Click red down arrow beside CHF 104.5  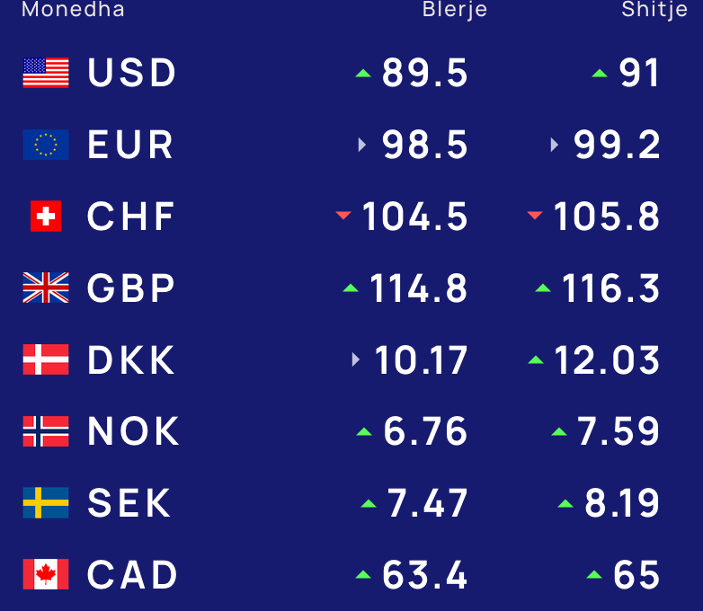click(343, 216)
